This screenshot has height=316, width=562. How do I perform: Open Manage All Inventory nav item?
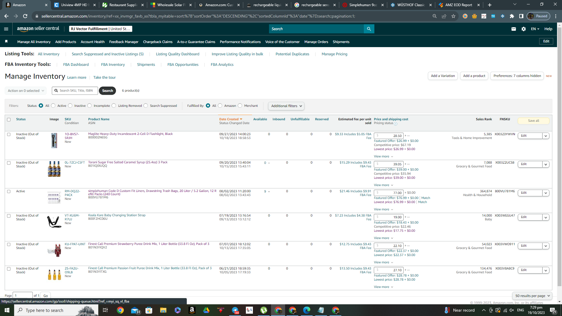[34, 42]
